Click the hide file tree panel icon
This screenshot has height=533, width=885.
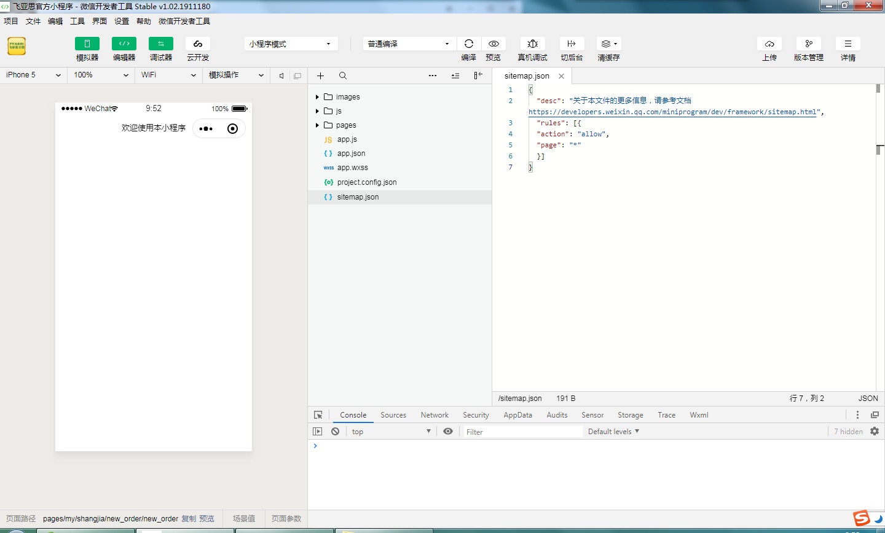pos(478,76)
